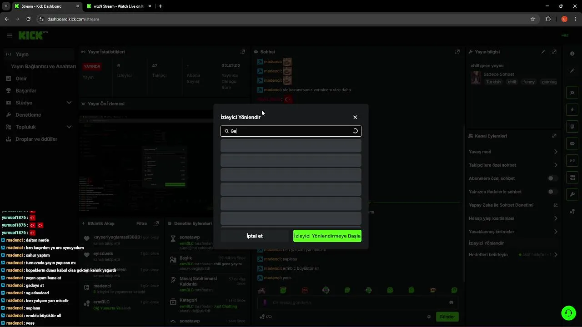Viewport: 582px width, 327px height.
Task: Open the Filtre dropdown in Etkinlik Akışı
Action: pyautogui.click(x=141, y=223)
